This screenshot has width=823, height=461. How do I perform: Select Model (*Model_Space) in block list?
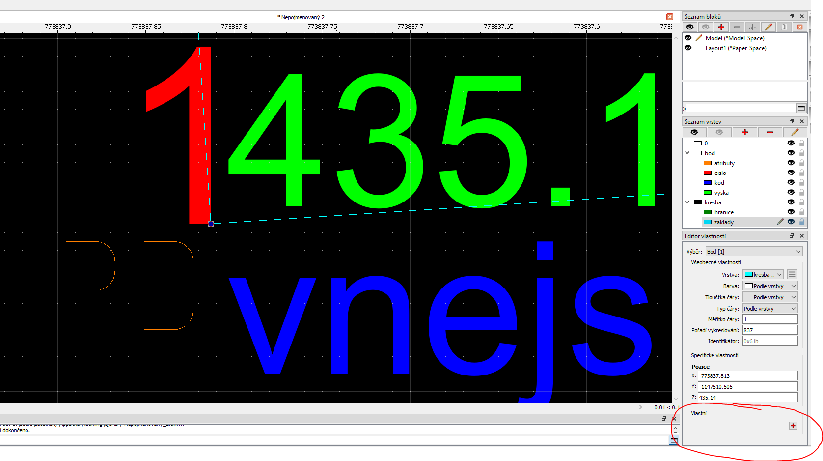pyautogui.click(x=735, y=38)
